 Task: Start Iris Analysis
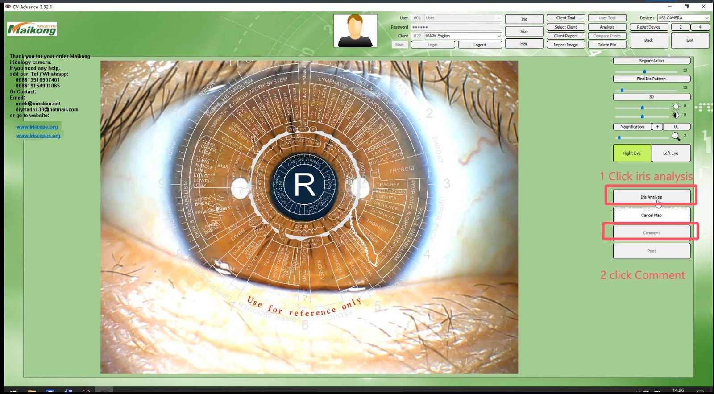[x=652, y=197]
